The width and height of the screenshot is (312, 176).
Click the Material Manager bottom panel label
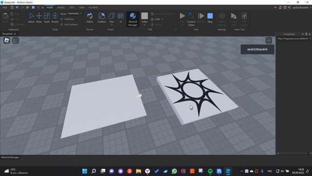pyautogui.click(x=10, y=157)
